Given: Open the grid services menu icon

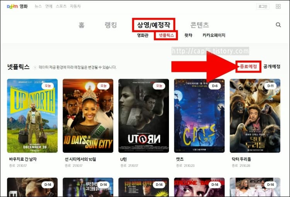Looking at the screenshot, I should click(278, 7).
